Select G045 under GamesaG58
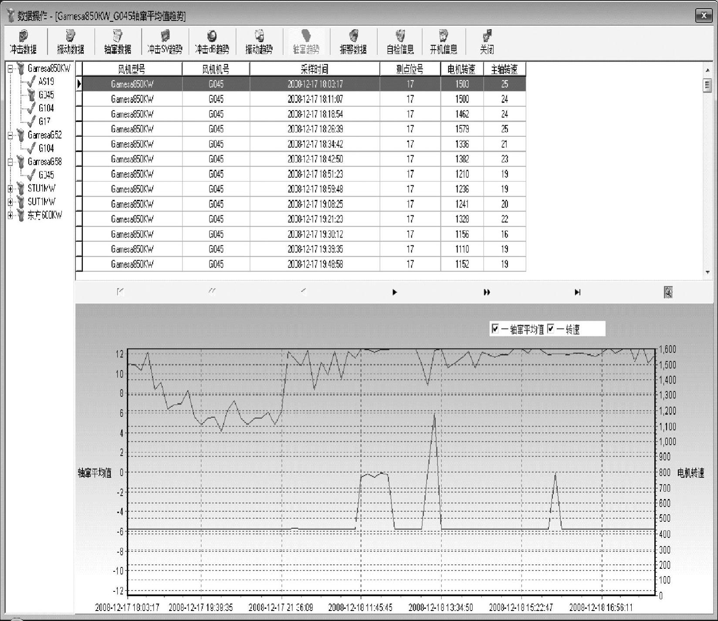Image resolution: width=718 pixels, height=621 pixels. 46,175
